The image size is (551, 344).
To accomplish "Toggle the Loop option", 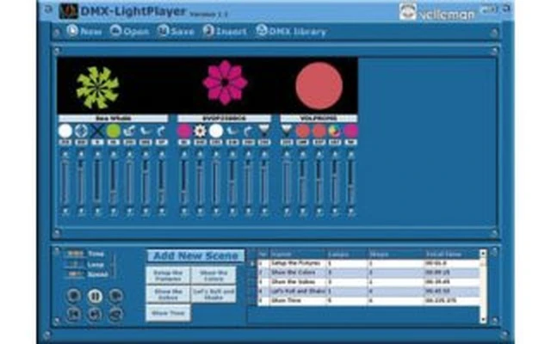I will [86, 264].
